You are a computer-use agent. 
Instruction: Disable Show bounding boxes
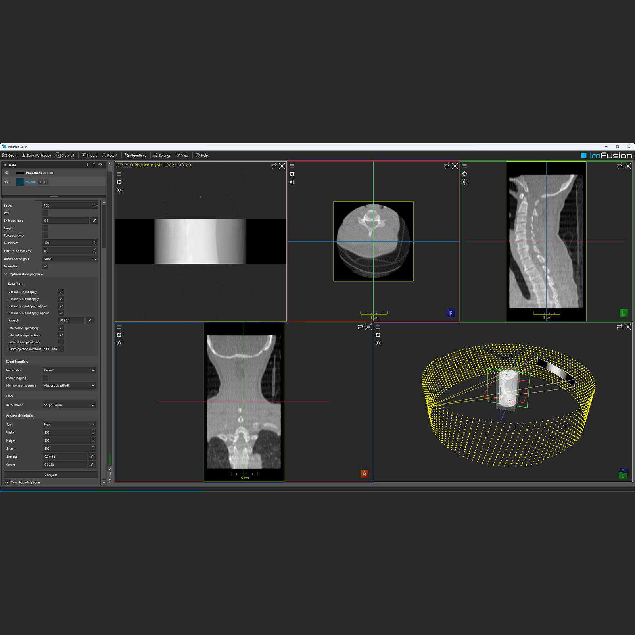click(7, 483)
